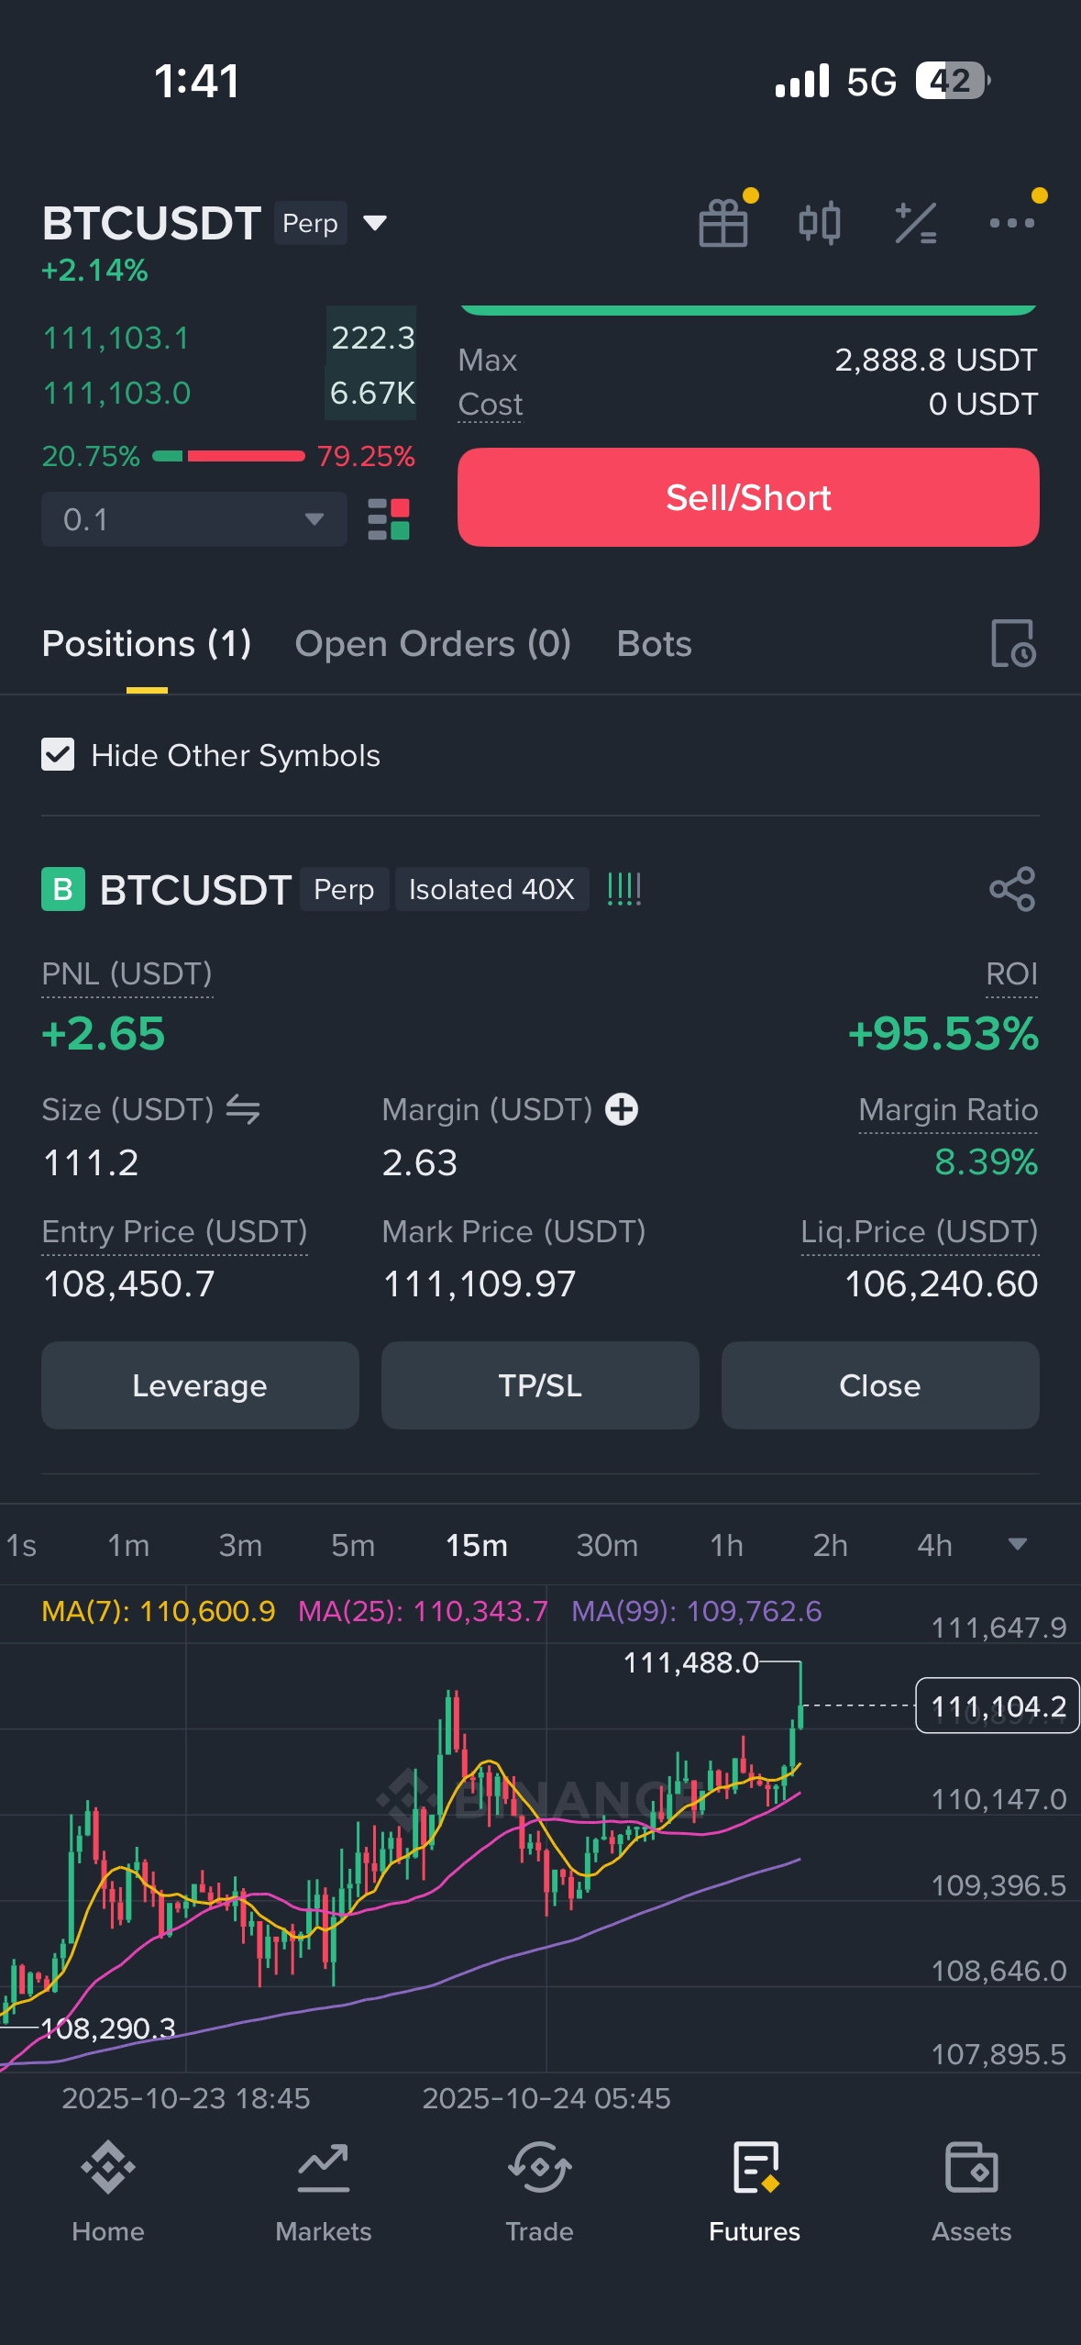Open the percent calculator icon
This screenshot has height=2345, width=1081.
point(915,223)
